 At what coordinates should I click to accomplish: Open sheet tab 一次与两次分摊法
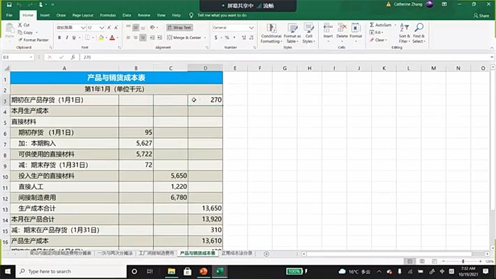115,253
